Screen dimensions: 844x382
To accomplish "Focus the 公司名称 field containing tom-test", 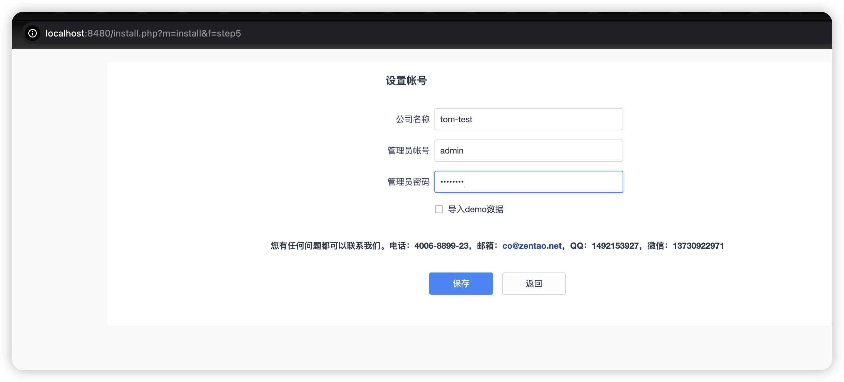I will click(x=528, y=119).
